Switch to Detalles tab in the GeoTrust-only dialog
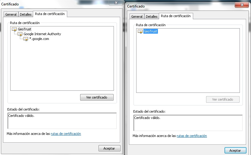251x155 pixels. 152,17
